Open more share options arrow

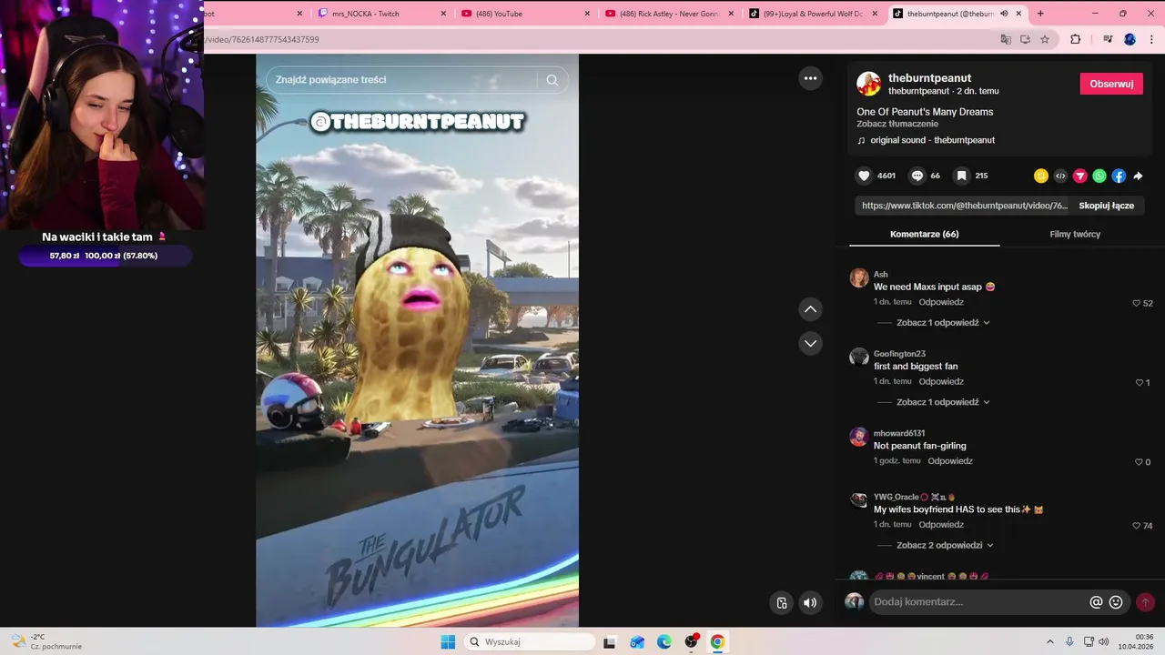1138,176
